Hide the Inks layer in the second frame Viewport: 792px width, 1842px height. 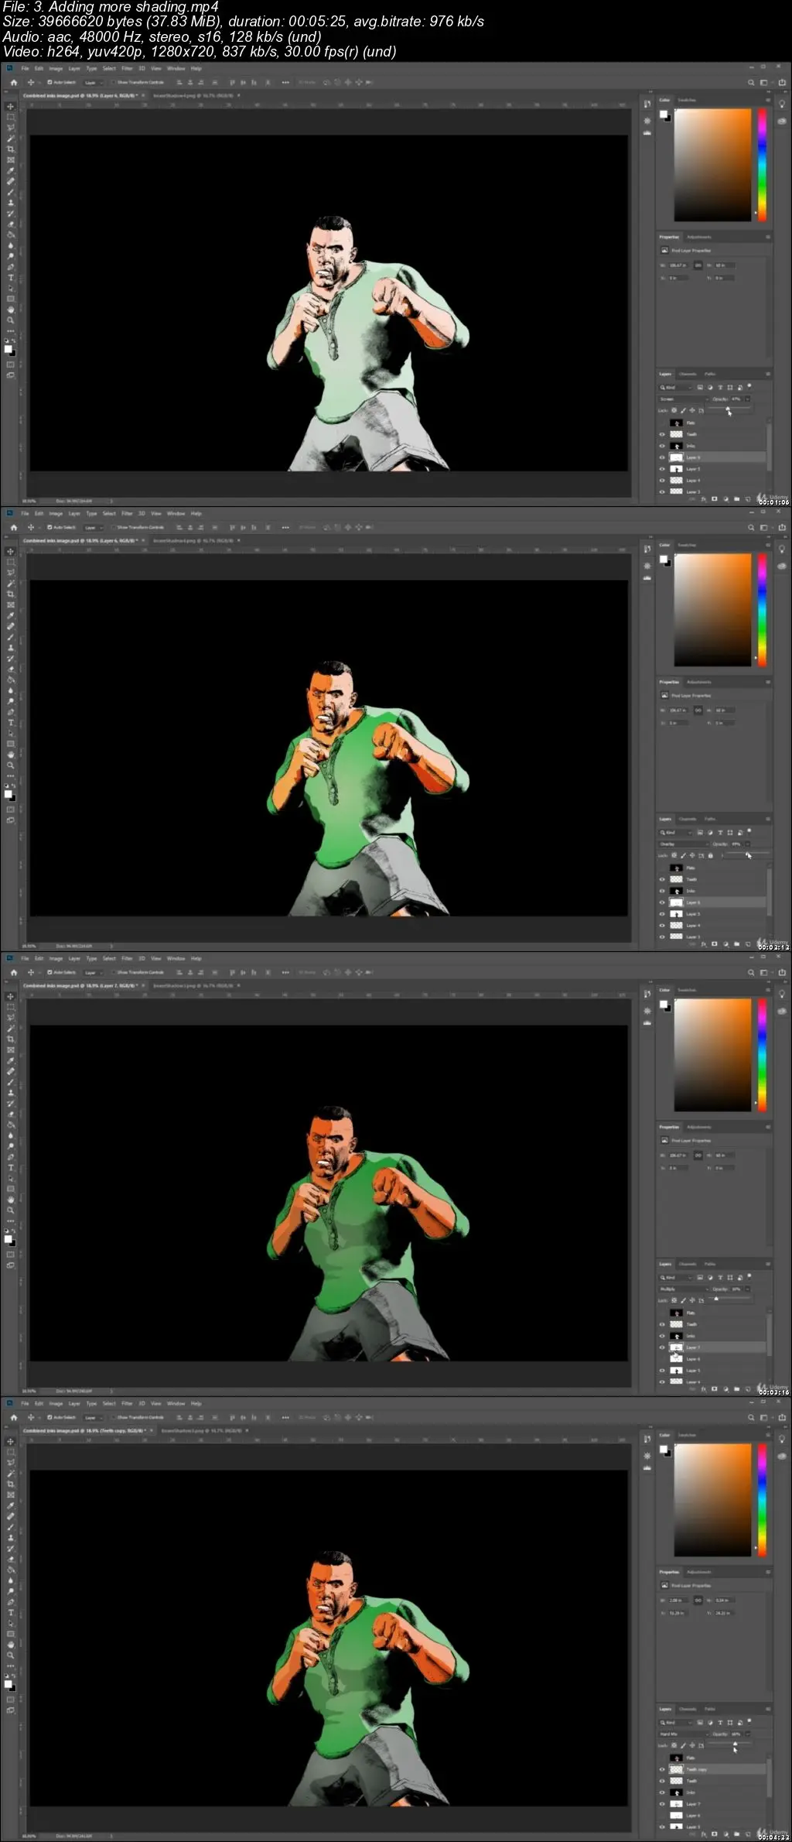662,891
